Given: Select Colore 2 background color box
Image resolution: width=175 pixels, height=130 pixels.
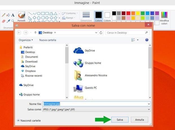Looking at the screenshot, I should (x=107, y=17).
